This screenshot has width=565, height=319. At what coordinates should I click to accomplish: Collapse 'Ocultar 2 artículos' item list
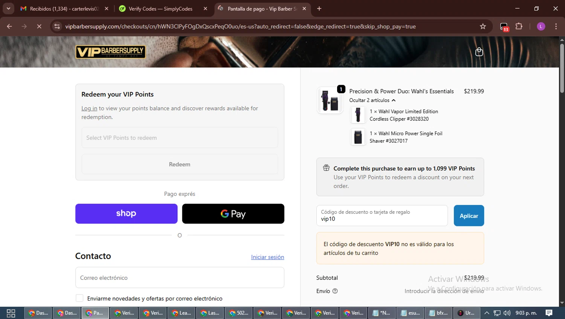pos(372,100)
